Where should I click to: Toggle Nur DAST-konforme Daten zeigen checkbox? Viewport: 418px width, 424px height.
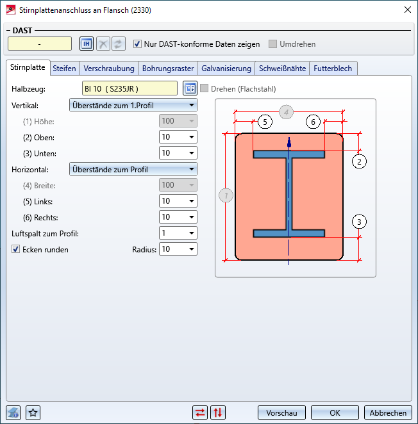(x=137, y=44)
